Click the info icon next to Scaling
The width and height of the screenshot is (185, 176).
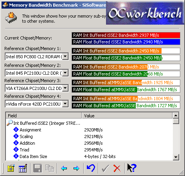[x=16, y=136]
